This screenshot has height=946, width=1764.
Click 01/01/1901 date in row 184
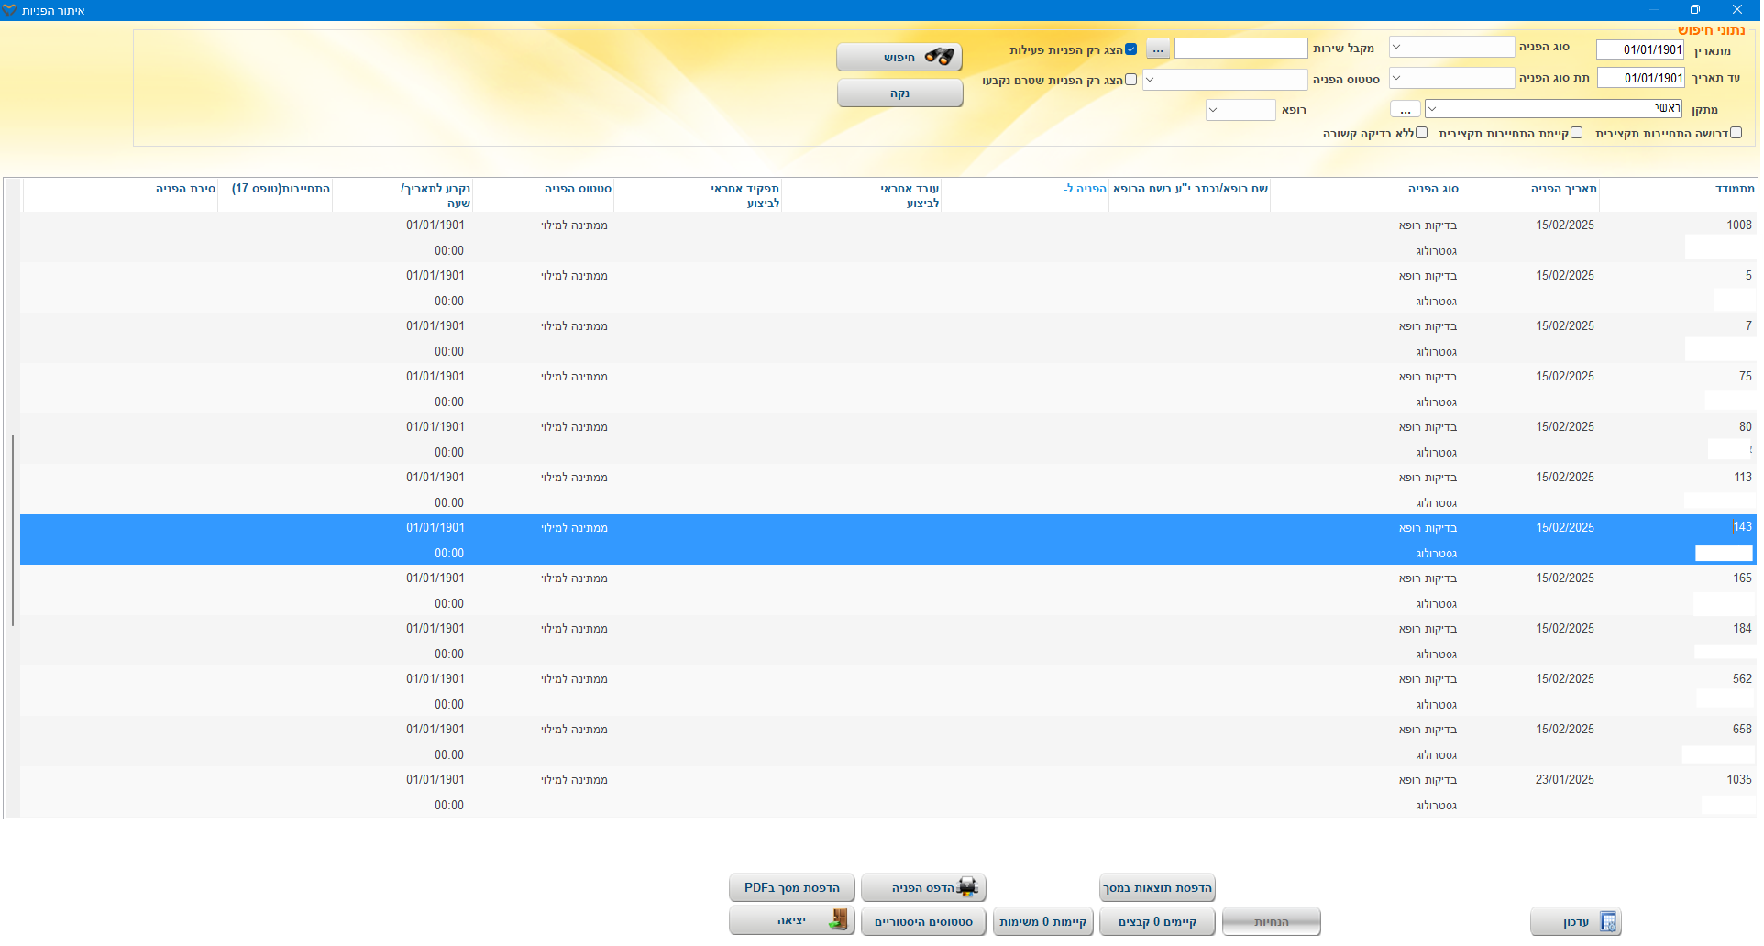(435, 629)
